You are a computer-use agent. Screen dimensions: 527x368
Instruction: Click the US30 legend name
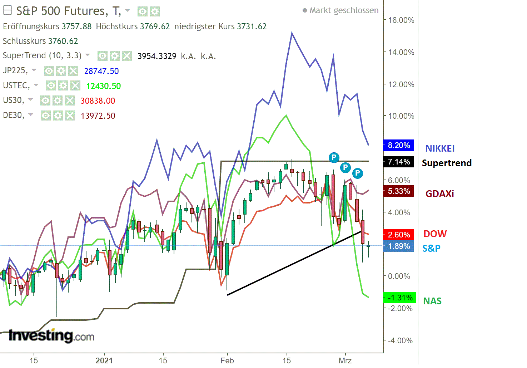click(x=13, y=100)
